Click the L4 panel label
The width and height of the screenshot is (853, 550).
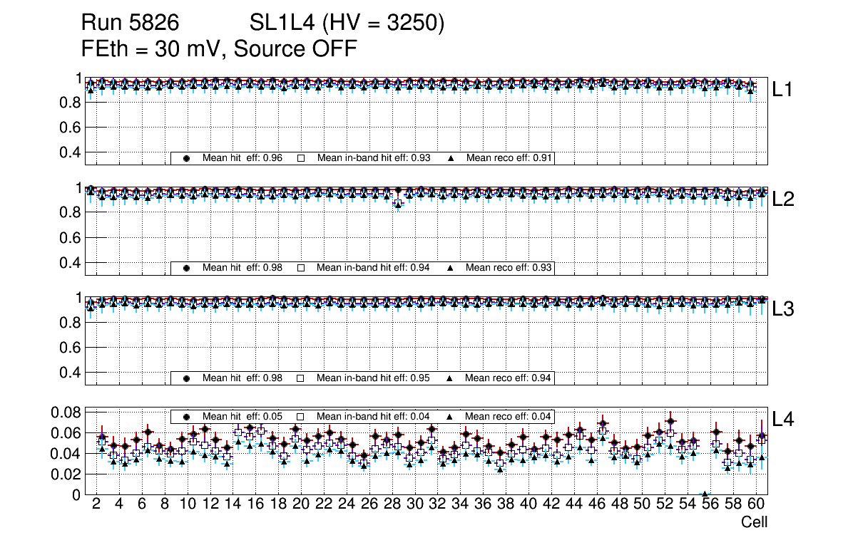click(x=783, y=420)
